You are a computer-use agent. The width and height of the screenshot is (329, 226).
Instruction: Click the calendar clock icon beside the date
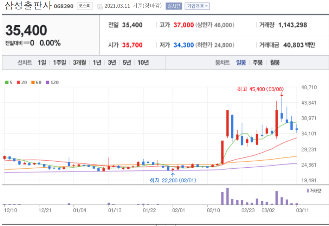point(100,7)
